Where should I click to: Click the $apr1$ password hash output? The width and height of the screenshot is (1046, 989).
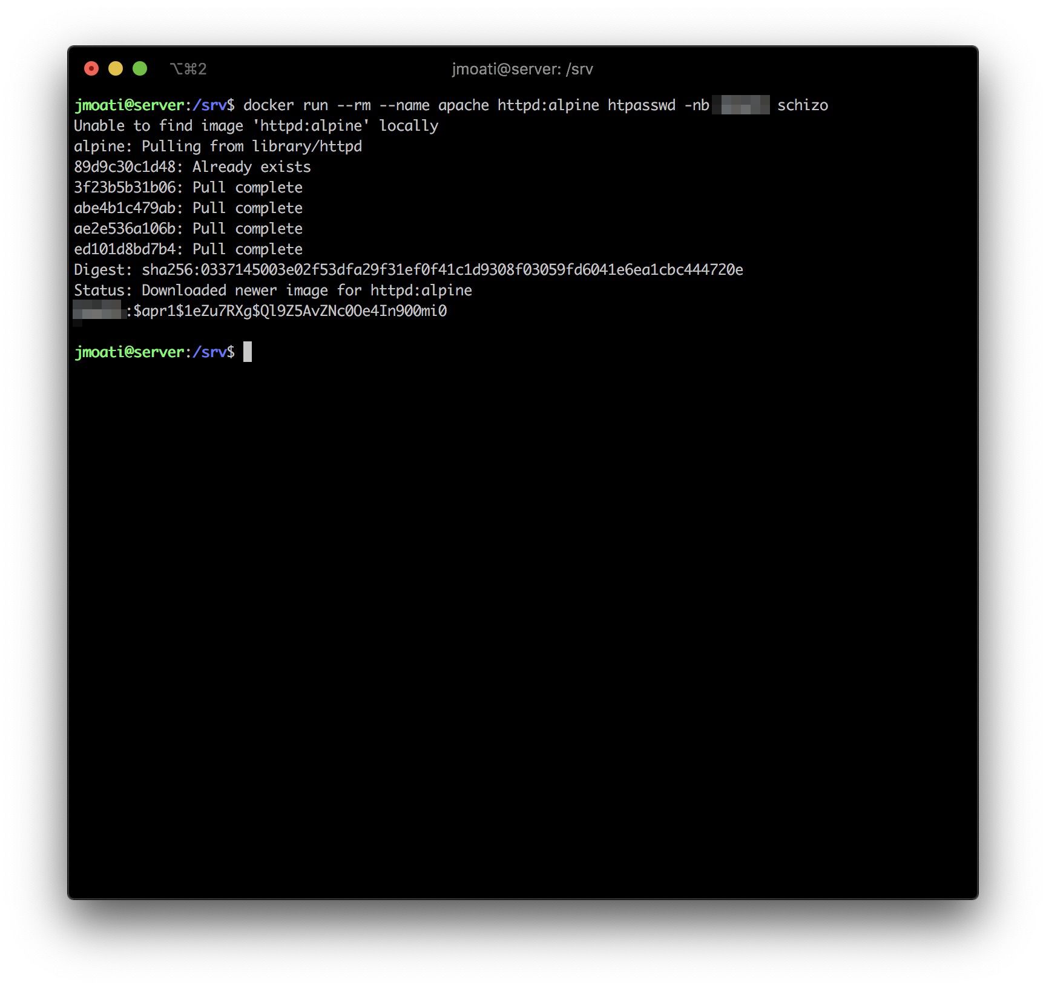(290, 311)
